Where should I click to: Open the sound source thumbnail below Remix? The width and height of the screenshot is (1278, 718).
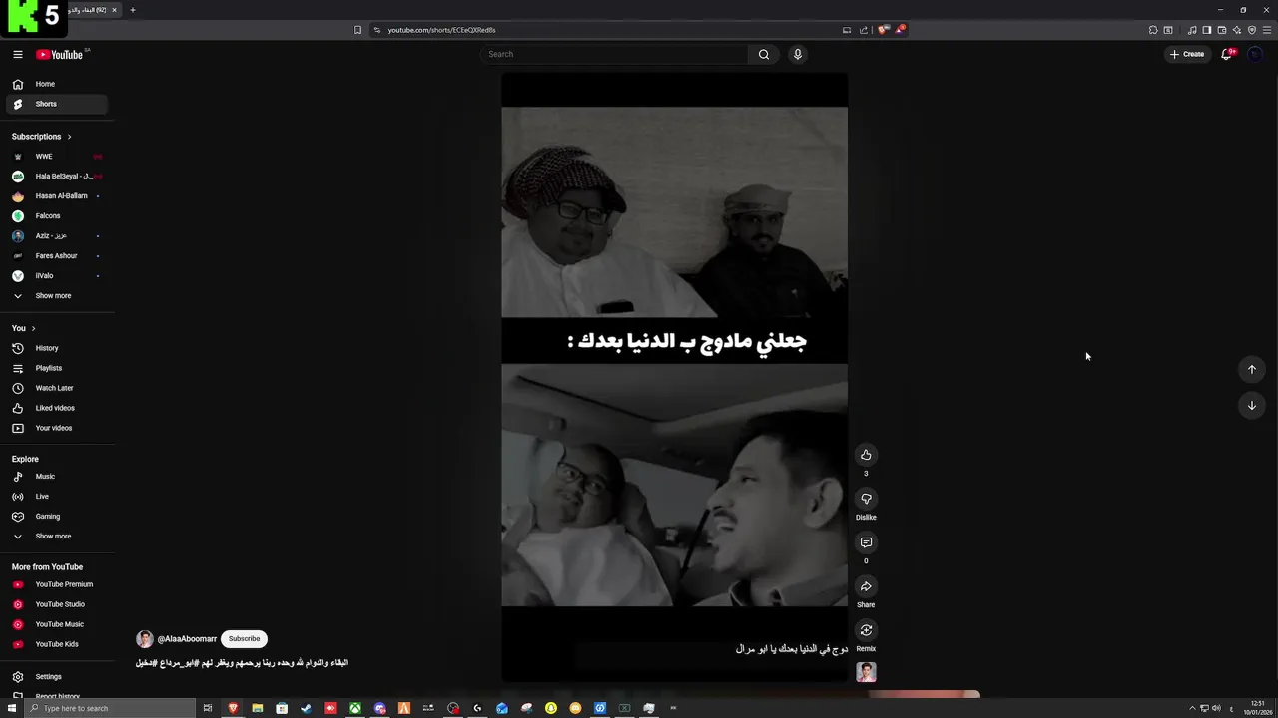(x=866, y=672)
